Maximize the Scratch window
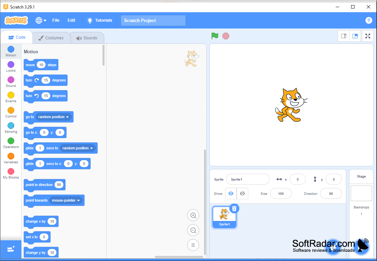 (x=353, y=7)
